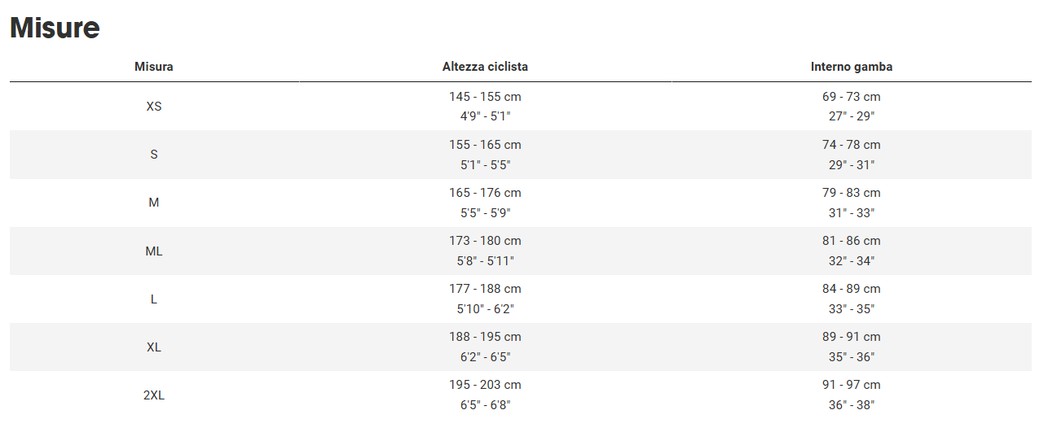Select the XL size cell
The height and width of the screenshot is (432, 1057).
(x=154, y=347)
